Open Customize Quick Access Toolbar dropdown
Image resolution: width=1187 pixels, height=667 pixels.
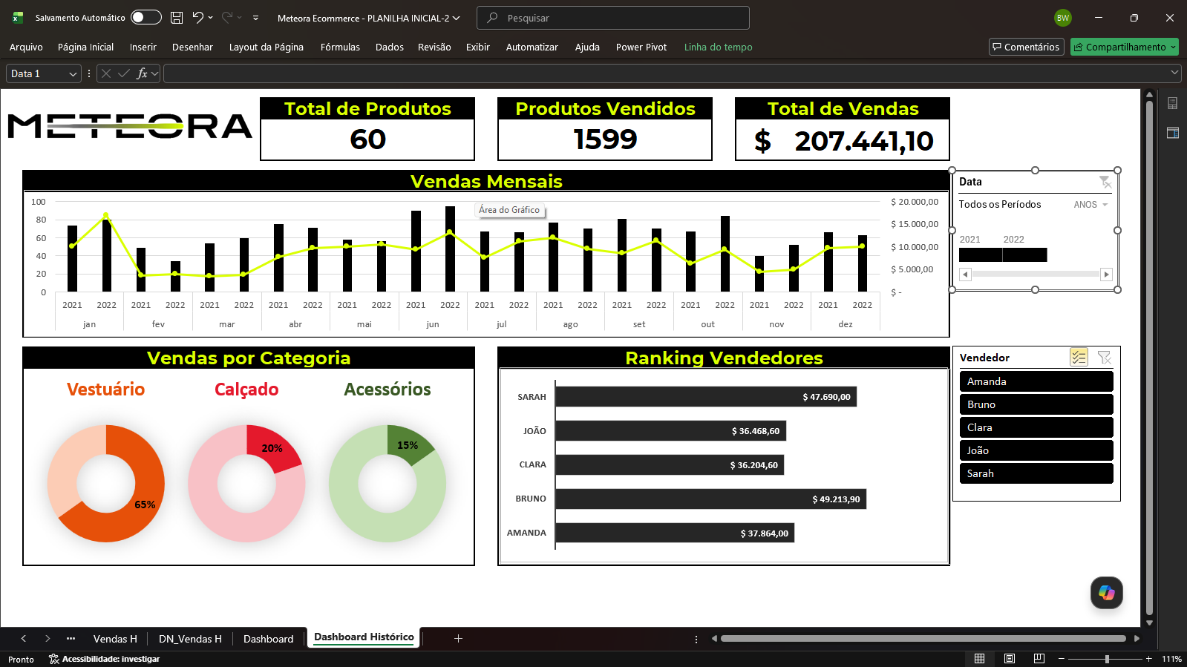point(255,18)
